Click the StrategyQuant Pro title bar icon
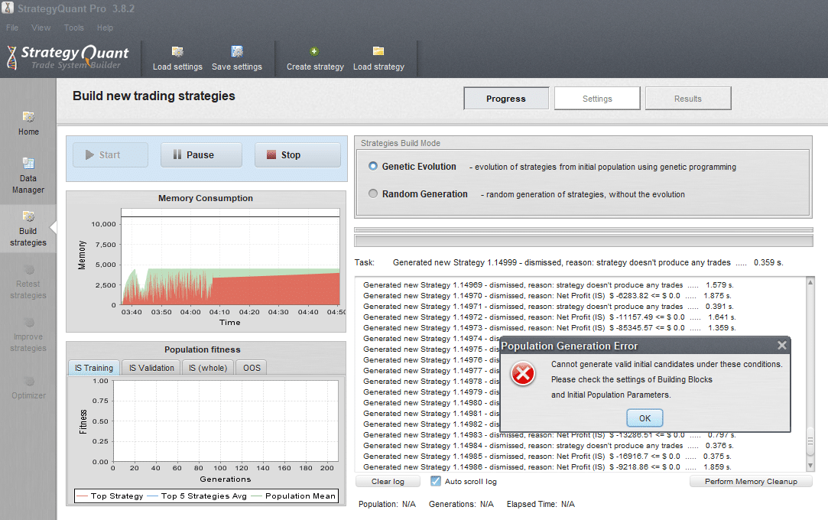The width and height of the screenshot is (828, 520). [8, 8]
